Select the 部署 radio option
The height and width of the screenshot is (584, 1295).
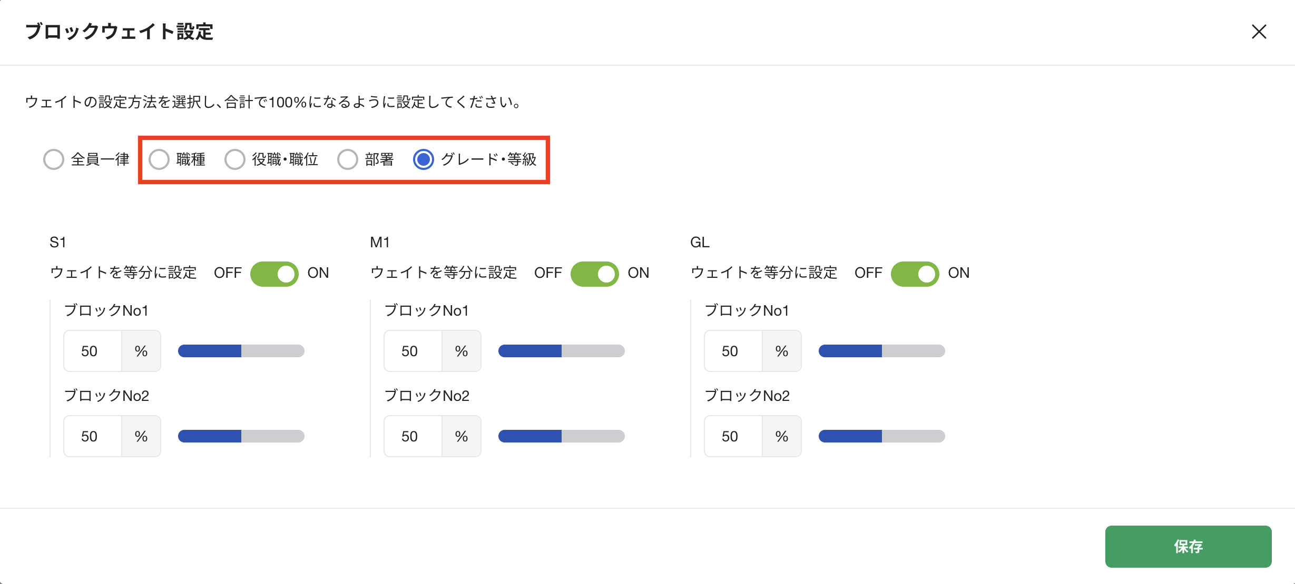[348, 159]
